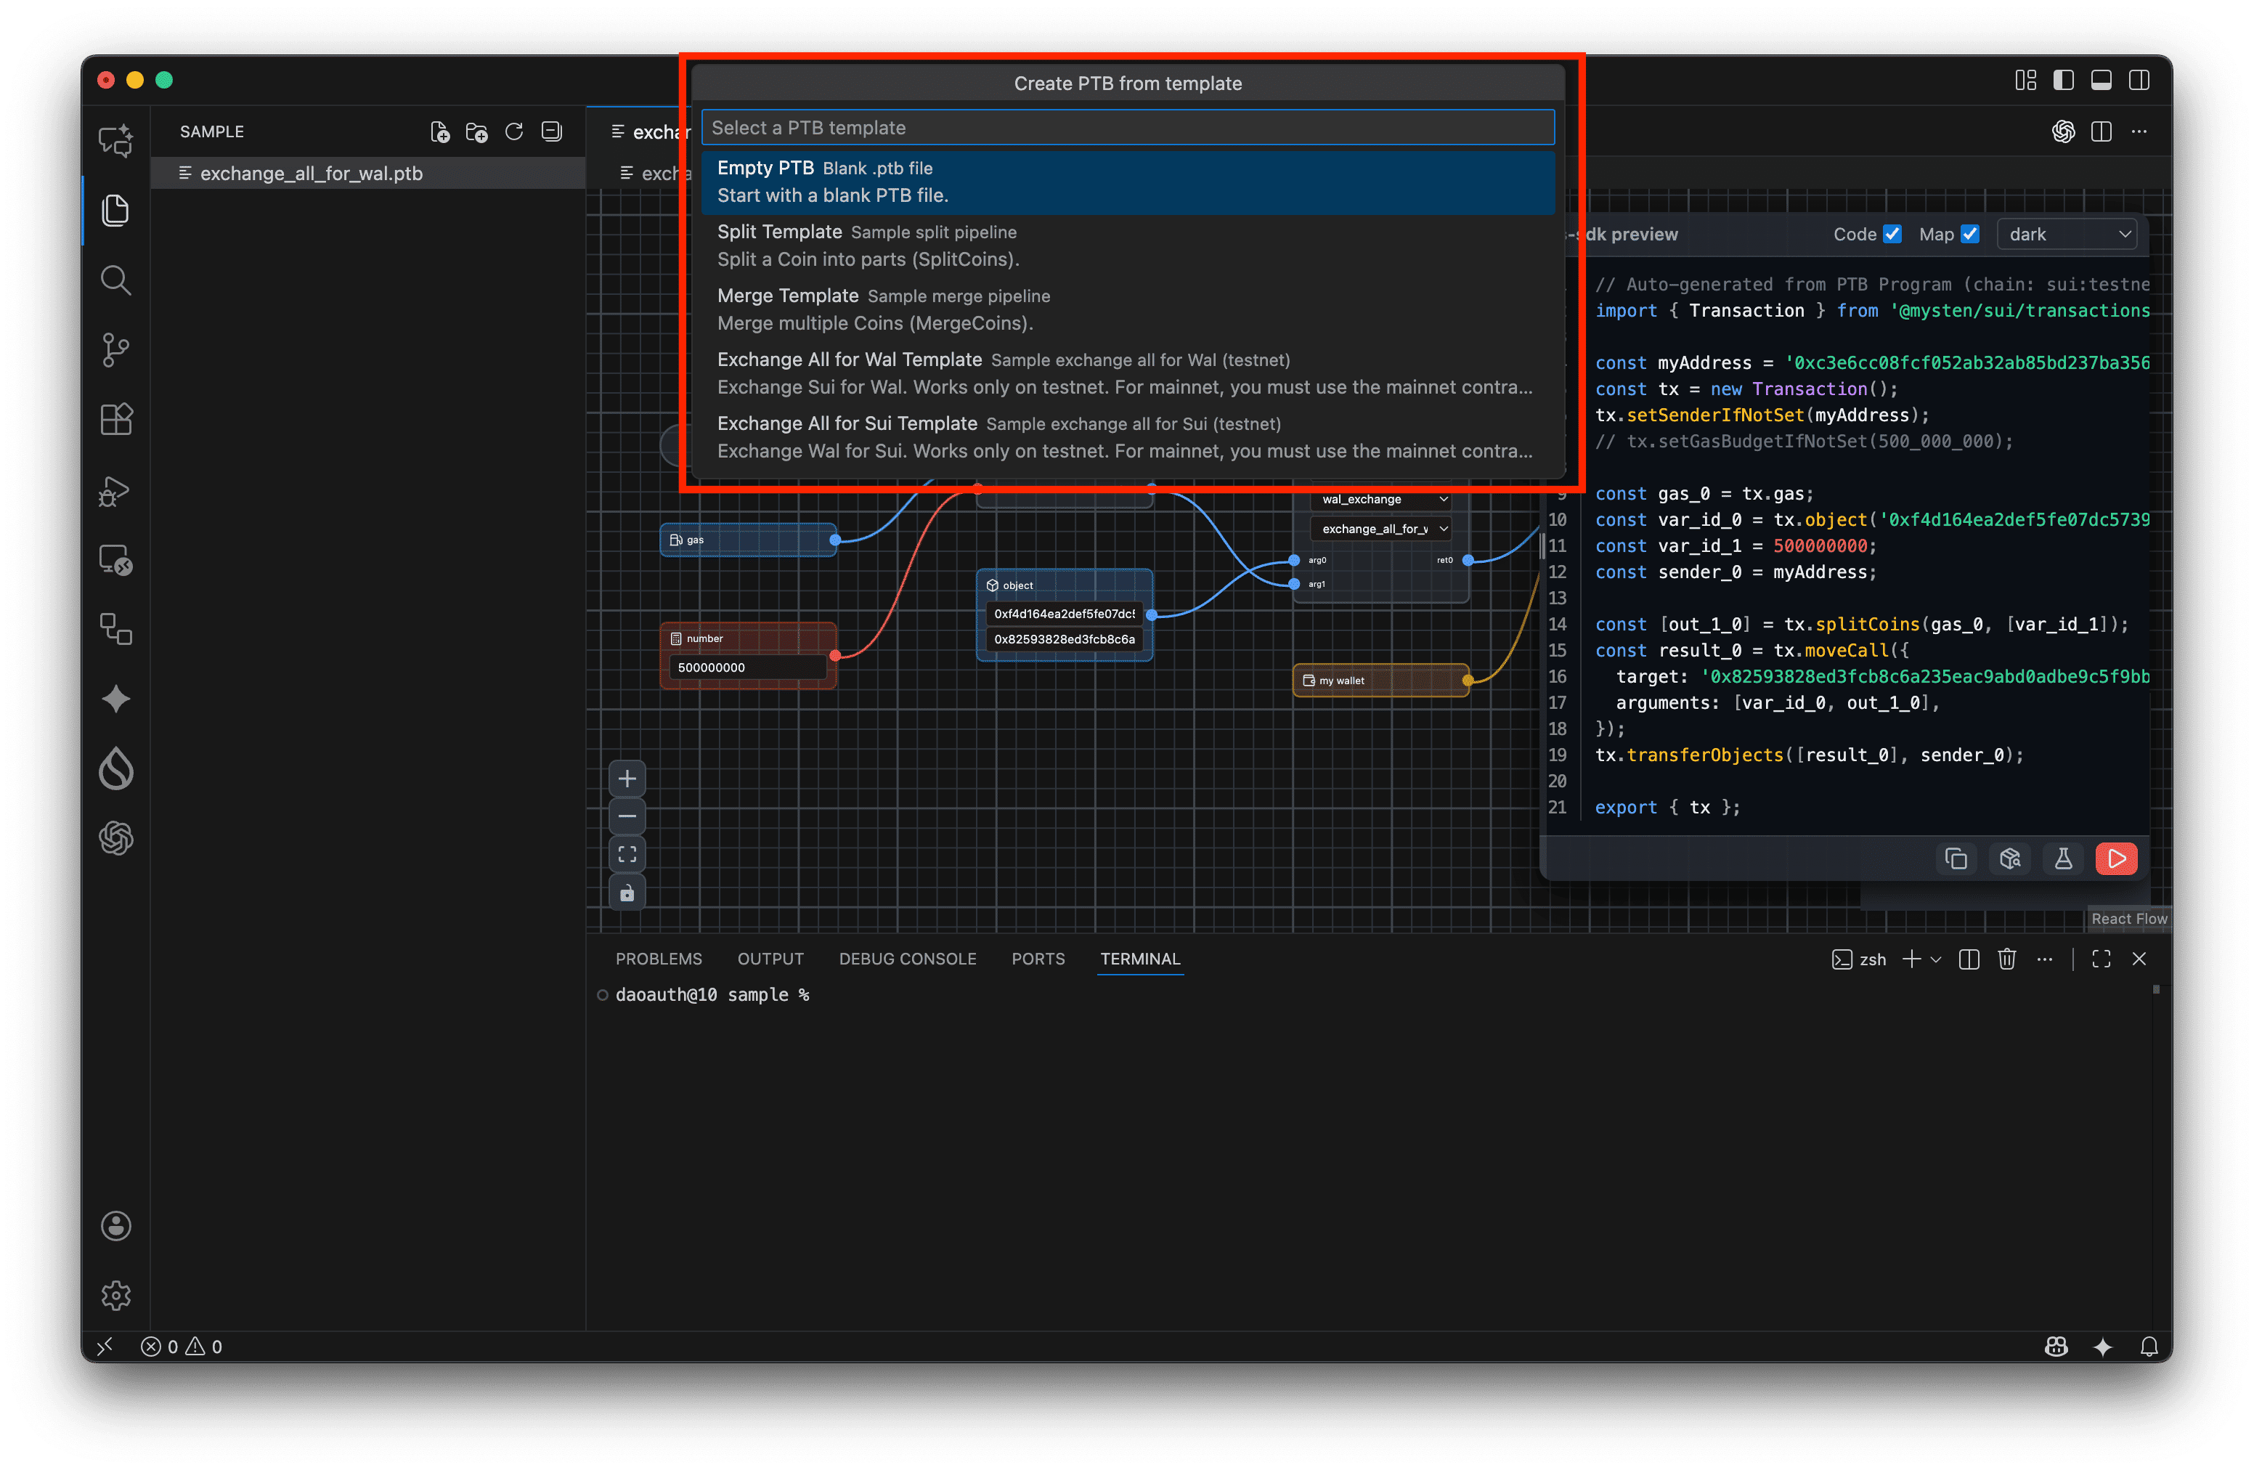The image size is (2254, 1470).
Task: Click the New File icon in explorer
Action: pyautogui.click(x=439, y=131)
